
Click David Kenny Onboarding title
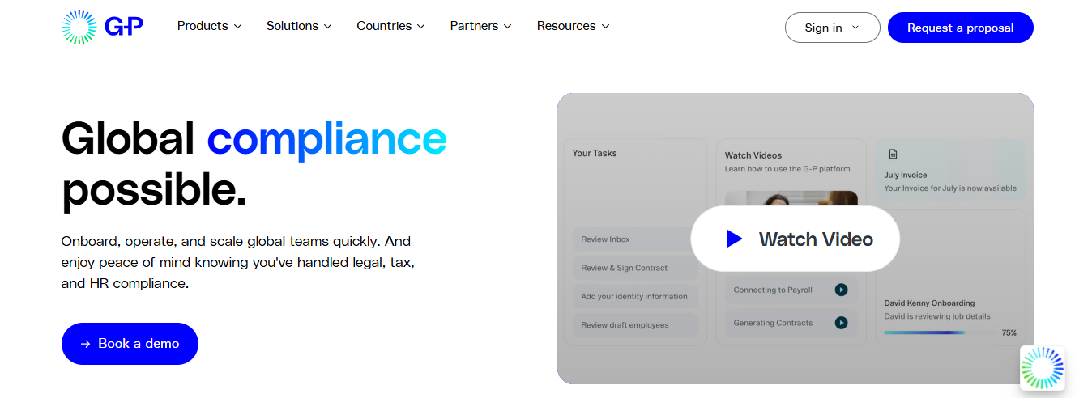(x=929, y=303)
